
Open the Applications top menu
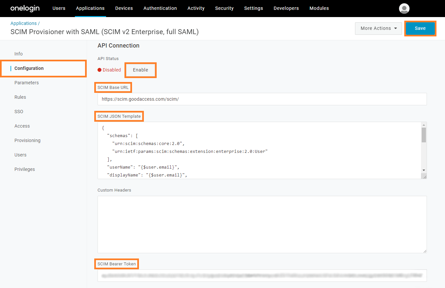(x=90, y=8)
